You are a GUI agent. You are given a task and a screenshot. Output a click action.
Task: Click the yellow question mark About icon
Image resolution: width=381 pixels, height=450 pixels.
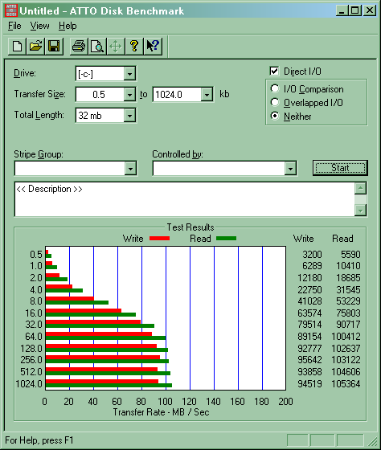[x=134, y=47]
